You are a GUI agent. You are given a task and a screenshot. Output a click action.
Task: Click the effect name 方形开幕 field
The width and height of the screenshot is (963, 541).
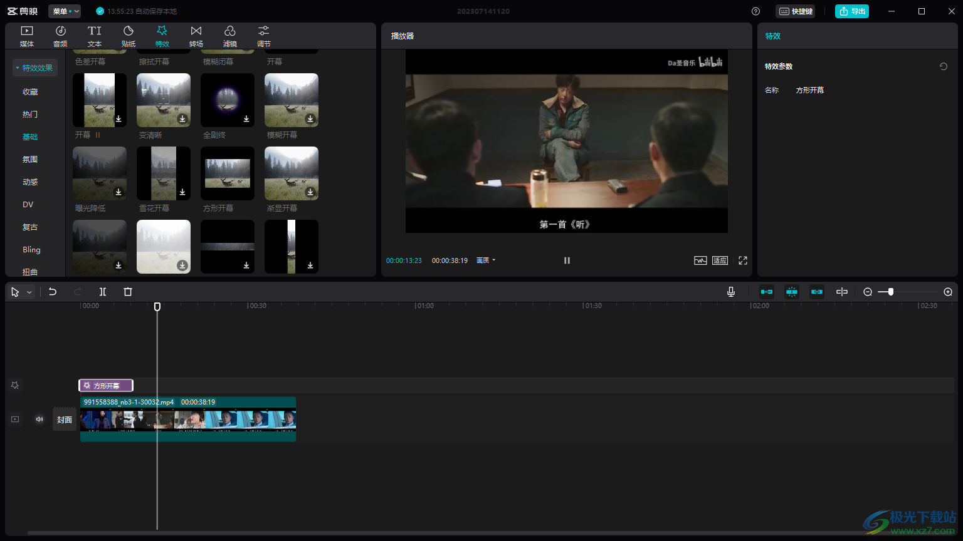click(810, 90)
